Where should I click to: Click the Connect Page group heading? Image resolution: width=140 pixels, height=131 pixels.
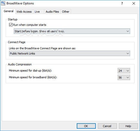pyautogui.click(x=17, y=42)
